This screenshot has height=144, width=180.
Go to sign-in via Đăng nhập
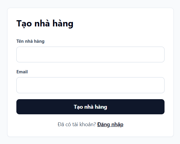[x=110, y=124]
